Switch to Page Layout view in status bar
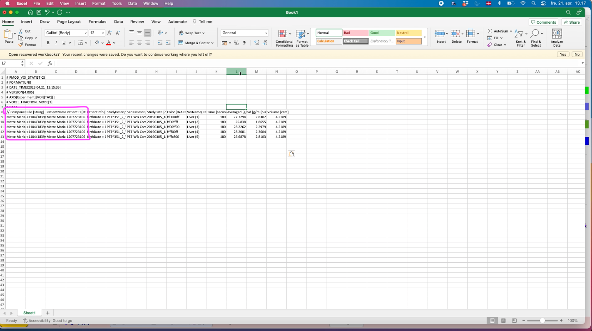Screen dimensions: 592x331 tap(503, 321)
